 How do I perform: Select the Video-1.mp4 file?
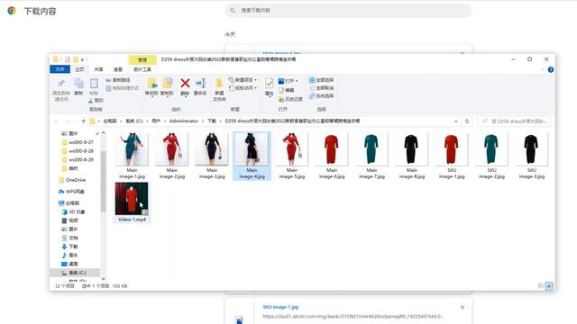(x=132, y=202)
